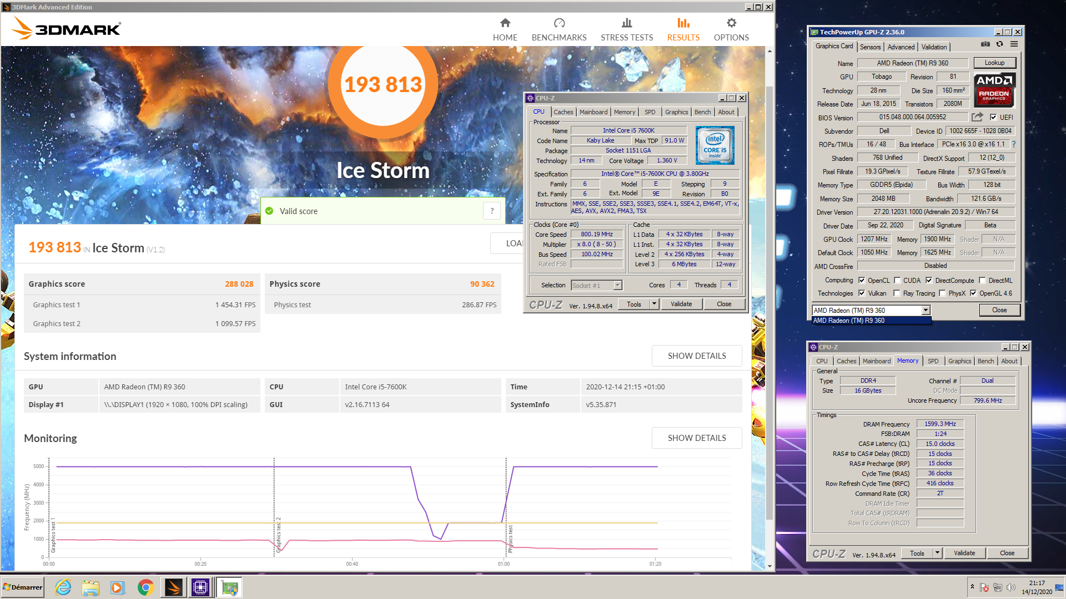Toggle the UEFI checkbox in GPU-Z

(x=993, y=117)
